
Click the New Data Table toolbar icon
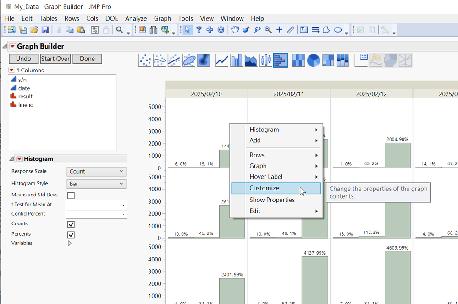click(x=11, y=30)
